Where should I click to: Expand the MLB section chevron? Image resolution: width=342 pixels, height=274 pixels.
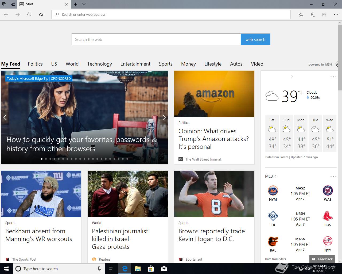pyautogui.click(x=275, y=176)
